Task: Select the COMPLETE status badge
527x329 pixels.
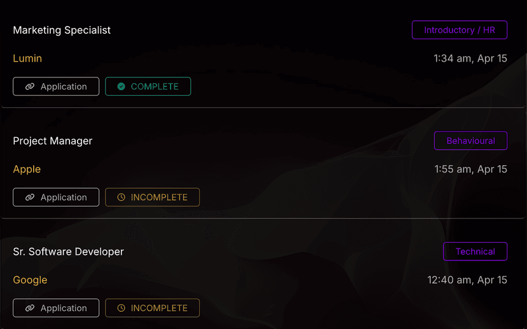Action: pos(148,86)
